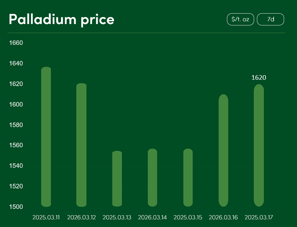Click the 2025.03.13 date label
The width and height of the screenshot is (297, 227).
tap(117, 218)
